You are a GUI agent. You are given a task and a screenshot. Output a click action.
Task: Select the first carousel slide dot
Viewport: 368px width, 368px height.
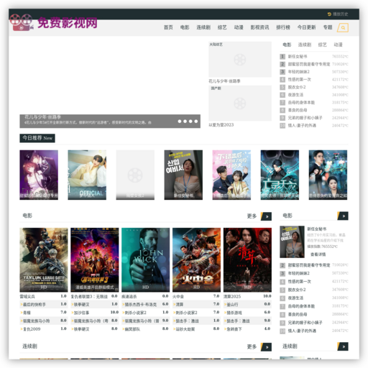pos(180,121)
